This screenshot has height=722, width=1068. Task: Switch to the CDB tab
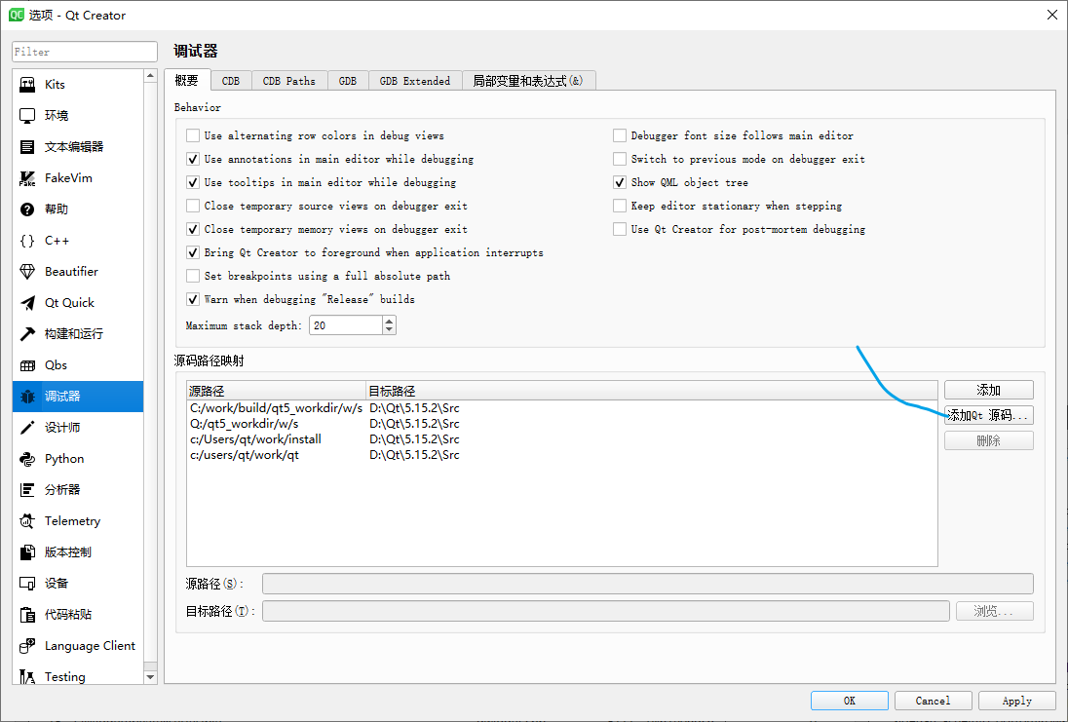(x=231, y=81)
